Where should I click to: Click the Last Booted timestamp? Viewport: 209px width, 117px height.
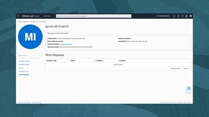(137, 41)
